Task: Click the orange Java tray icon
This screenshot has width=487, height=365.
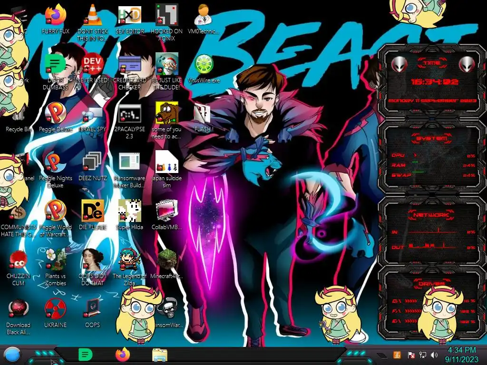Action: [x=397, y=355]
